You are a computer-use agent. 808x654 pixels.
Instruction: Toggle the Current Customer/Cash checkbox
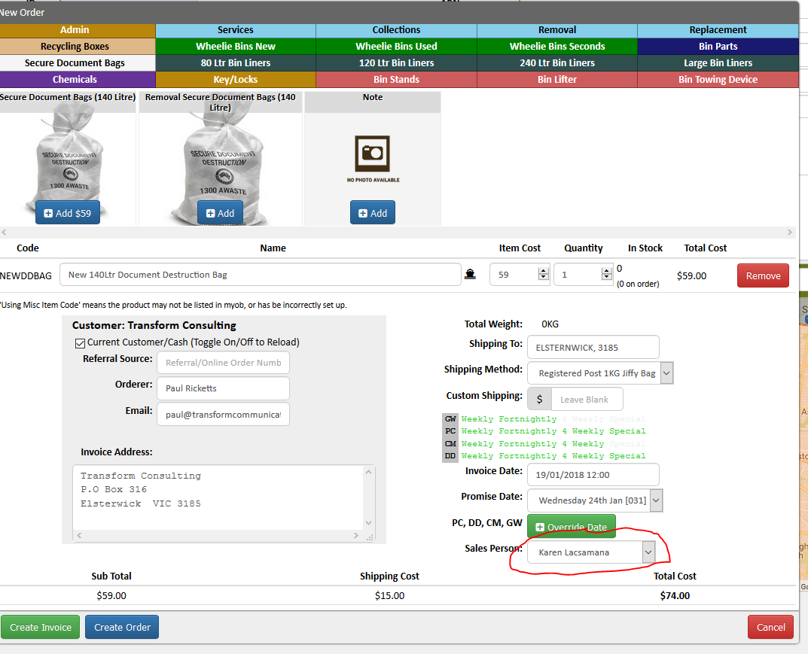pos(80,343)
